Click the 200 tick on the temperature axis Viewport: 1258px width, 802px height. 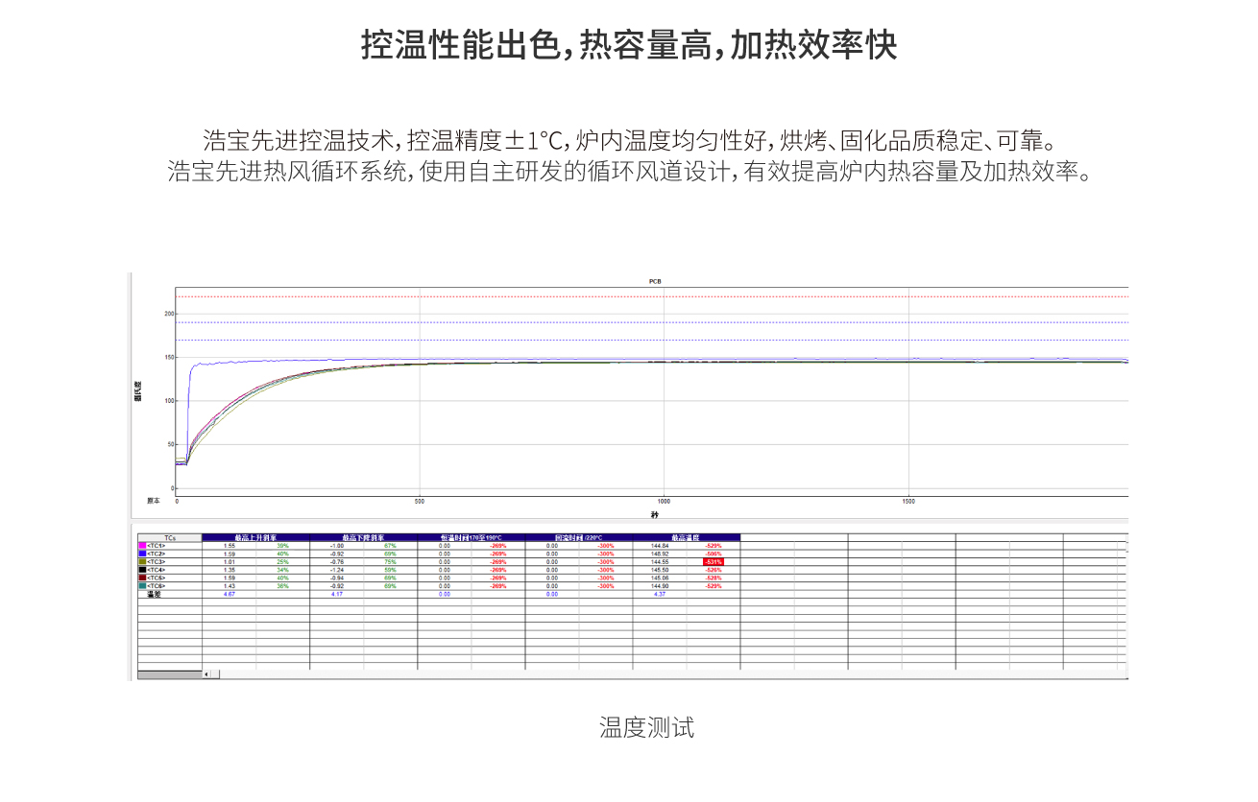point(169,314)
